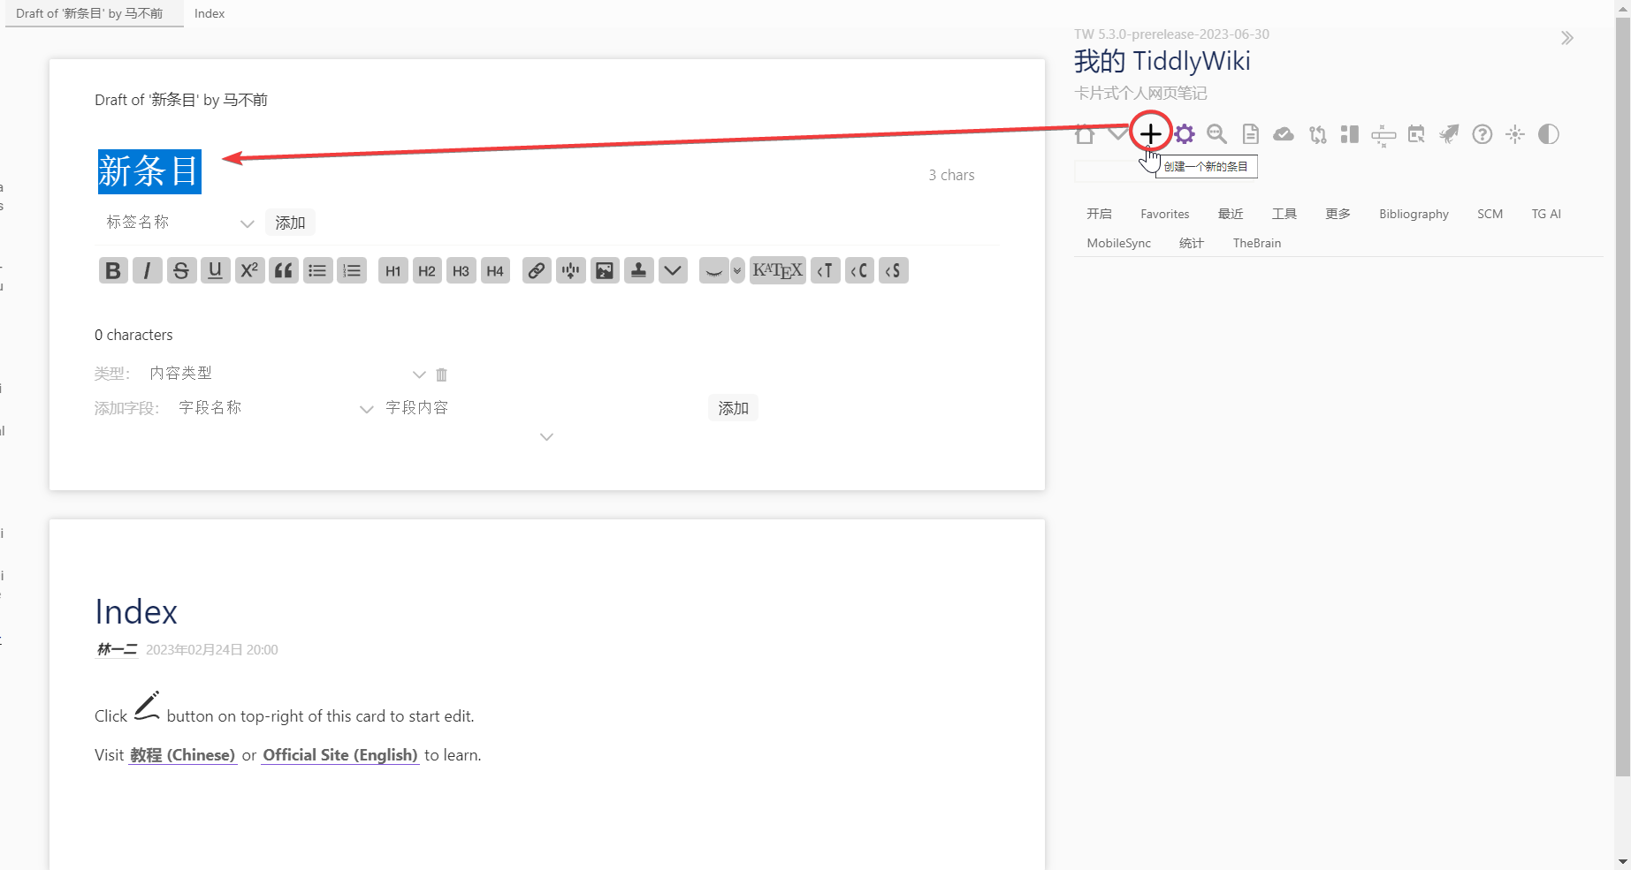Click the ‹T toolbar button
1631x870 pixels.
coord(825,270)
